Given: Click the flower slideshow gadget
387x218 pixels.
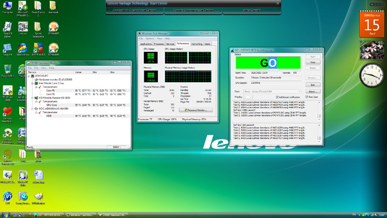Looking at the screenshot, I should pos(372,50).
